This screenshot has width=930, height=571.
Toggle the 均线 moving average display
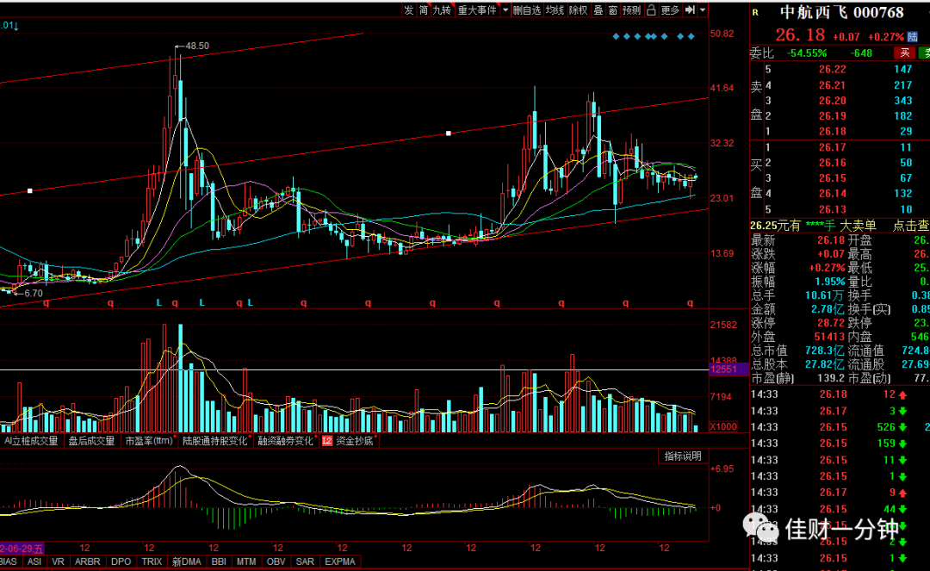pyautogui.click(x=555, y=10)
